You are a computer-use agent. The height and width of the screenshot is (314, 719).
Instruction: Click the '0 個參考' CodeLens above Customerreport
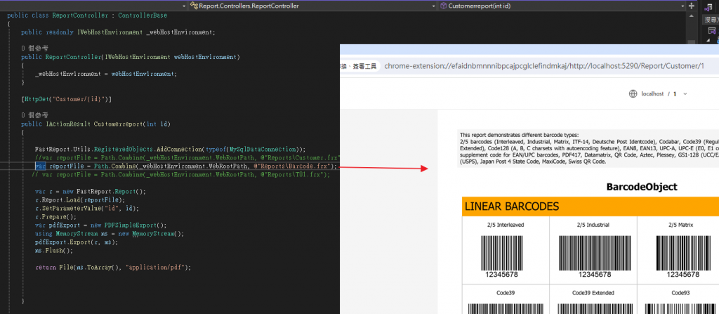34,115
